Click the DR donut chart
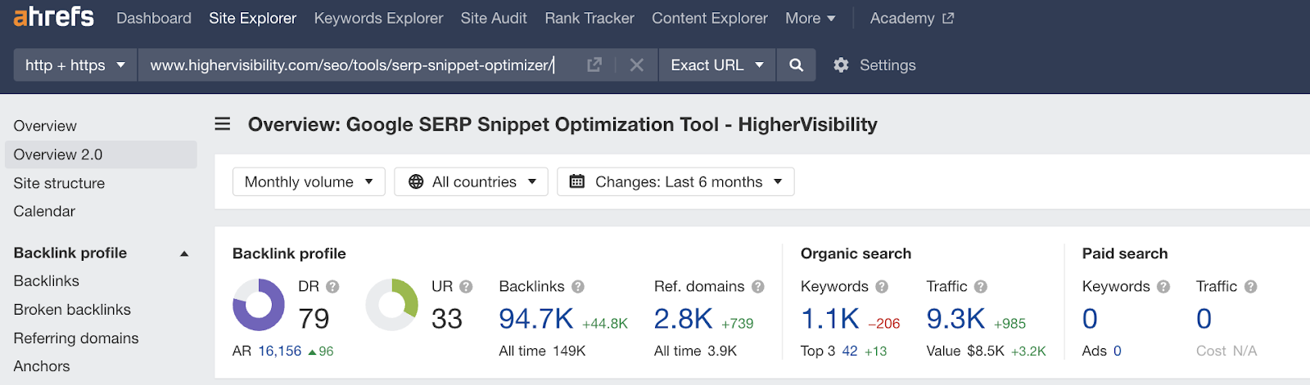Image resolution: width=1310 pixels, height=385 pixels. click(x=259, y=305)
